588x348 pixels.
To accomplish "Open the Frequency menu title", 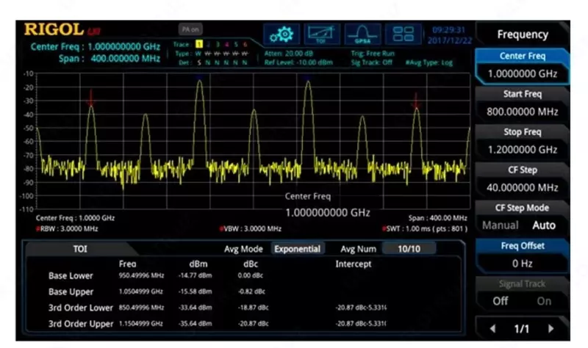I will (523, 35).
